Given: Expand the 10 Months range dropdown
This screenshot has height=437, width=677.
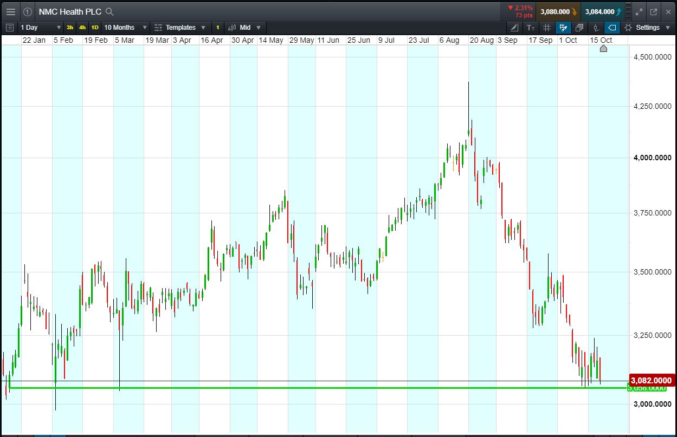Looking at the screenshot, I should [x=125, y=28].
